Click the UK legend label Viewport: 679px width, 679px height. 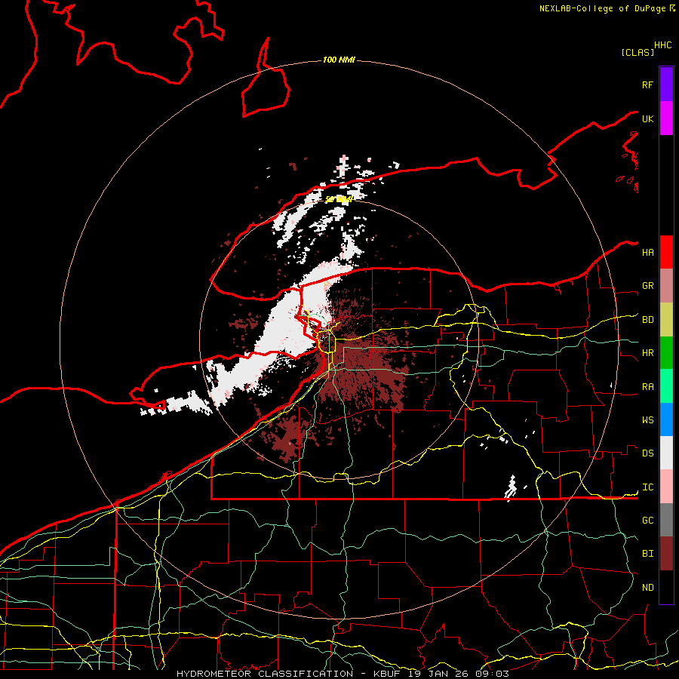(x=647, y=118)
